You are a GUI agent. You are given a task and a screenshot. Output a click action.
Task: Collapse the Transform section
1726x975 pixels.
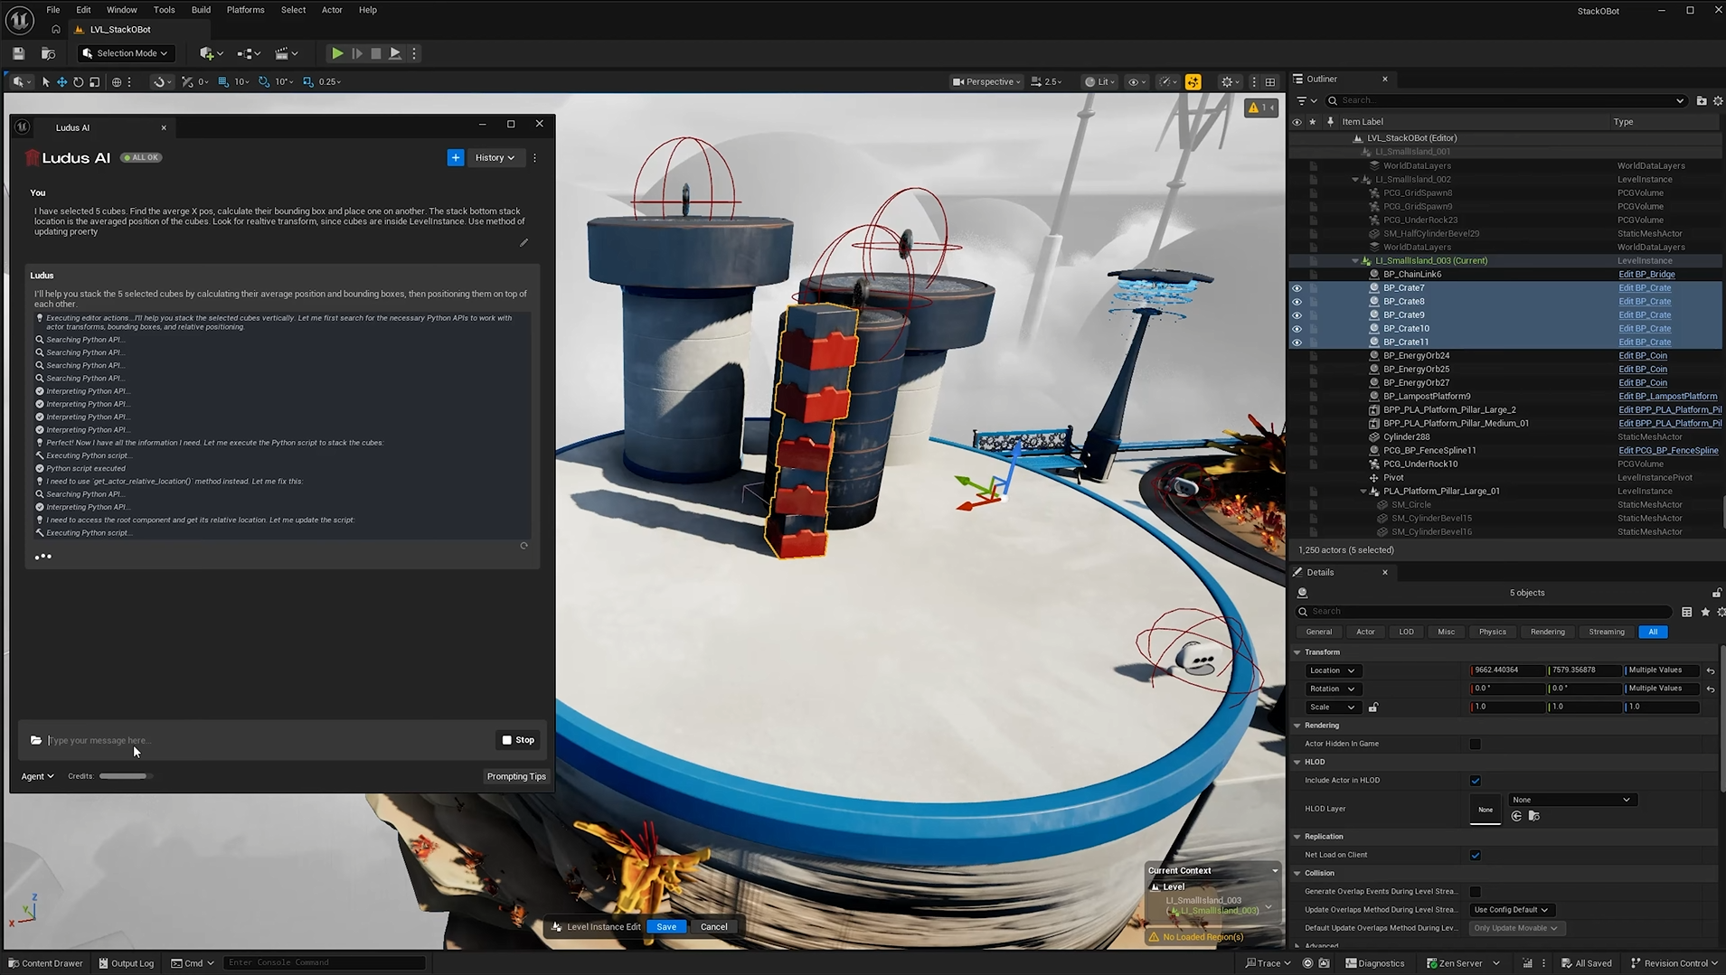point(1297,652)
